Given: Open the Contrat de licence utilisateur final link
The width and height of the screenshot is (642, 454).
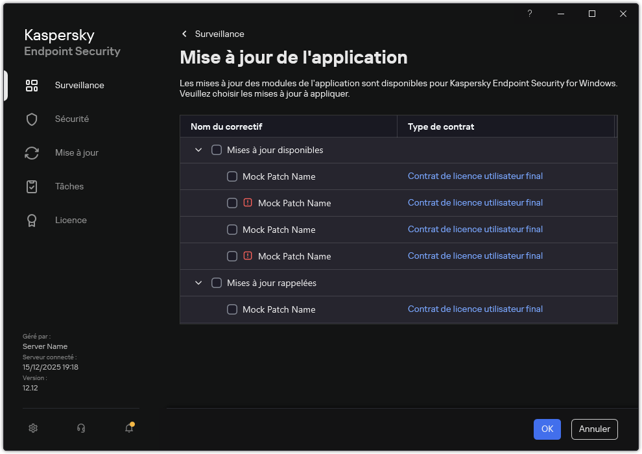Looking at the screenshot, I should click(475, 176).
